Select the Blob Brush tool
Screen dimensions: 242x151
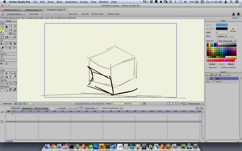pyautogui.click(x=2, y=34)
